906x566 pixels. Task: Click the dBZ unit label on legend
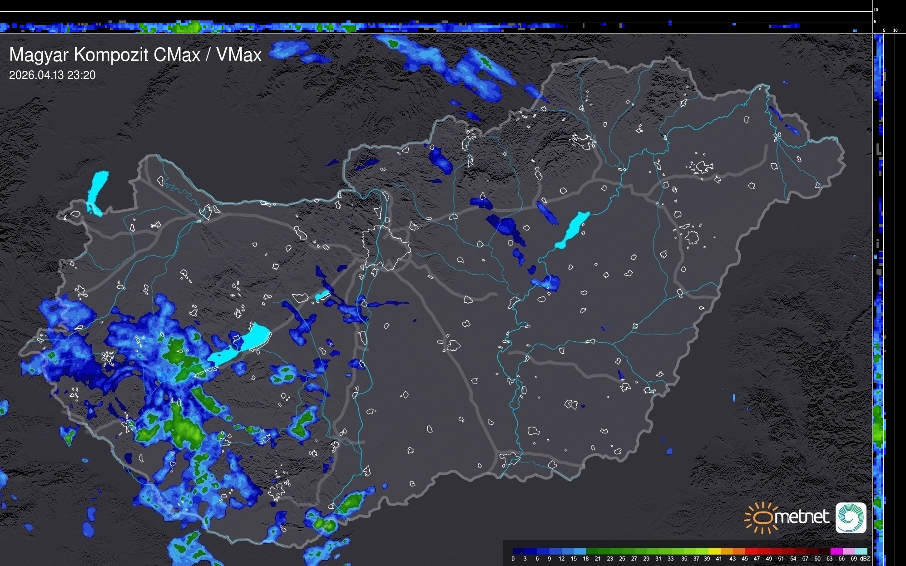coord(865,559)
